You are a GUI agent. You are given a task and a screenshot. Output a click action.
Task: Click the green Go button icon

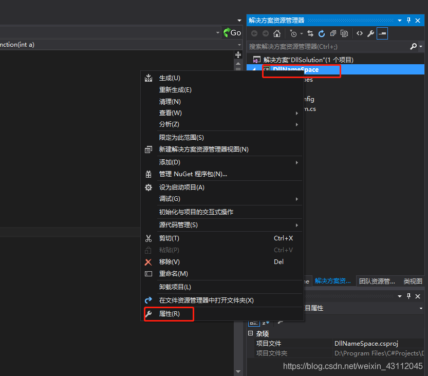coord(232,32)
